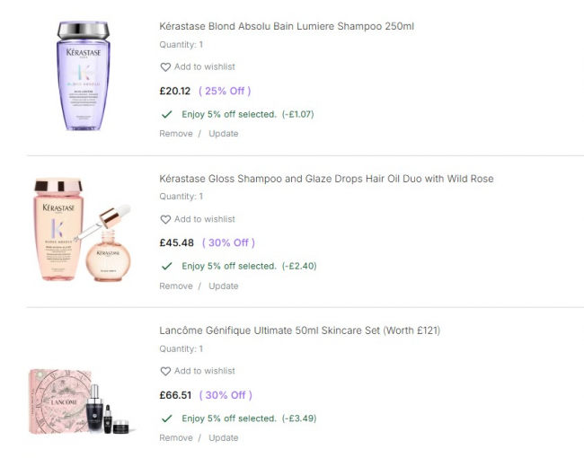Open the Kérastase Gloss Shampoo Duo title link
This screenshot has width=584, height=458.
pyautogui.click(x=326, y=179)
